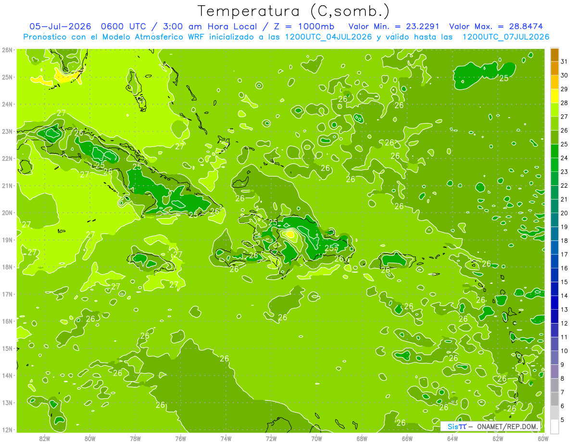Image resolution: width=577 pixels, height=445 pixels.
Task: Click the 60W longitude axis label
Action: (543, 438)
